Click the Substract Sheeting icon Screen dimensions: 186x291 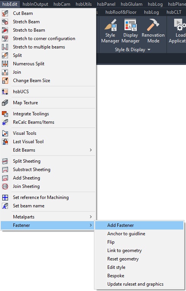pos(5,170)
